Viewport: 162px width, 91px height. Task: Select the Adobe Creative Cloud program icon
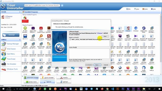pyautogui.click(x=41, y=30)
